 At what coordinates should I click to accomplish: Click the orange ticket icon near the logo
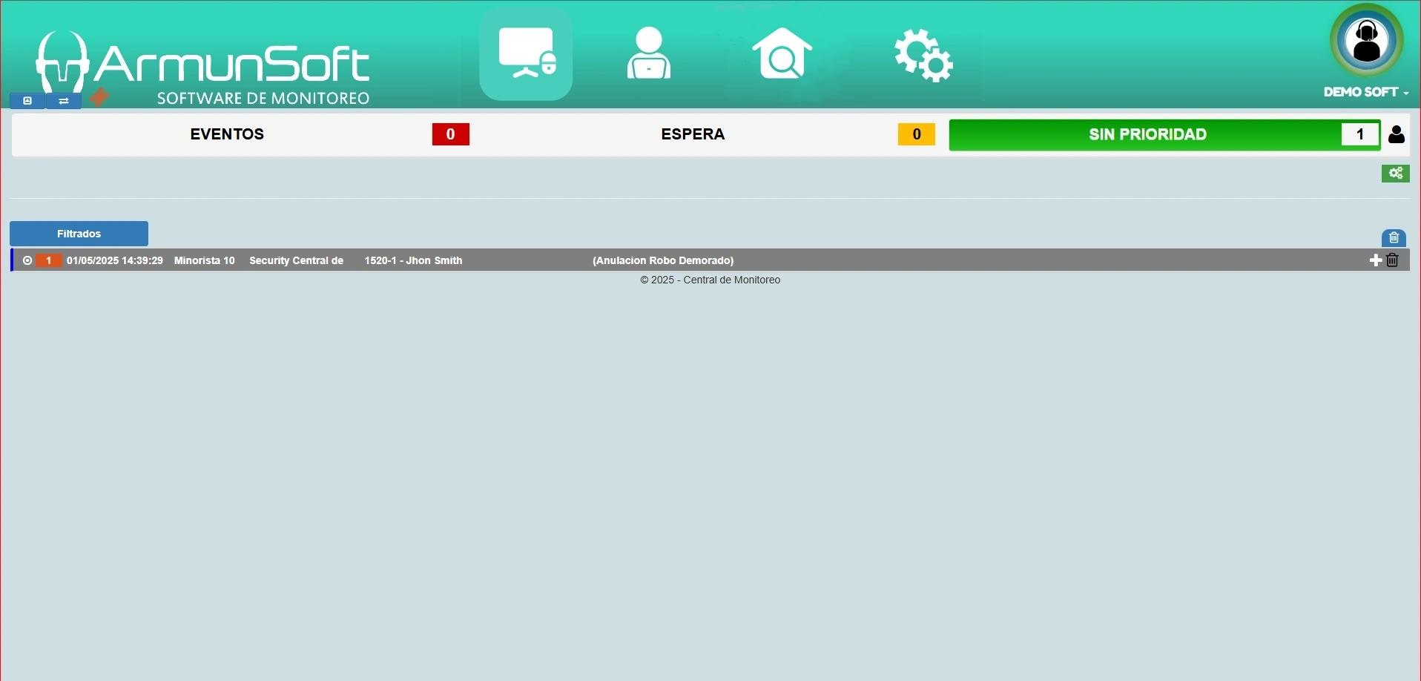click(x=99, y=97)
